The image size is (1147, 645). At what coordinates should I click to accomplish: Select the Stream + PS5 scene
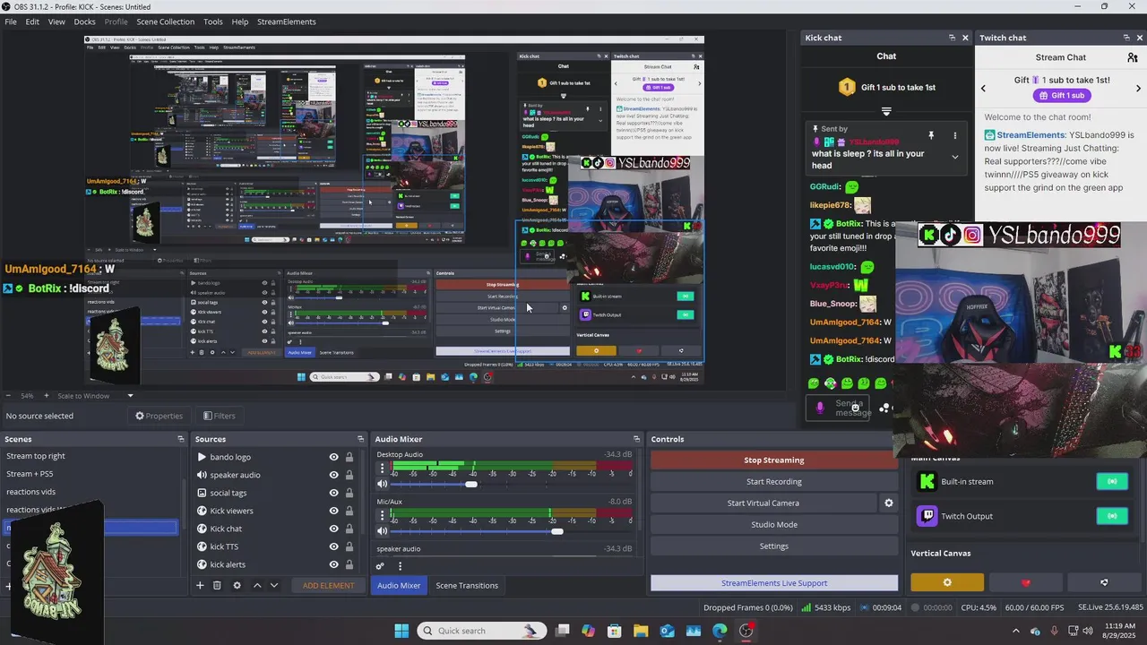30,474
